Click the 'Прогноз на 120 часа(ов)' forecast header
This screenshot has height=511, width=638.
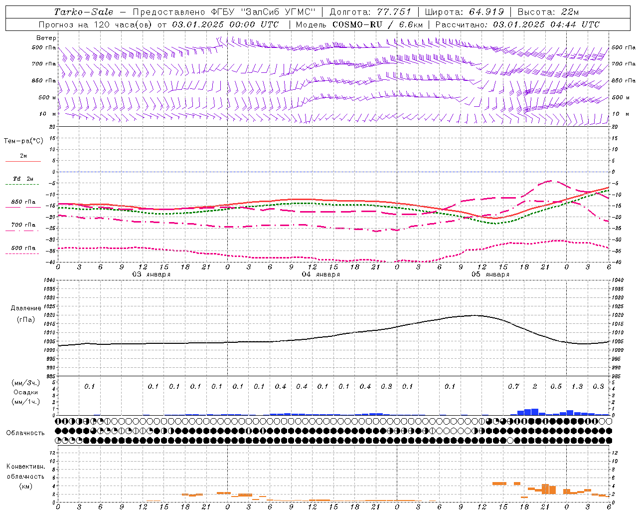click(x=96, y=24)
